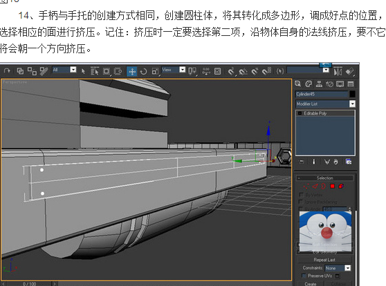The image size is (386, 286).
Task: Open the black object color swatch
Action: pos(352,94)
